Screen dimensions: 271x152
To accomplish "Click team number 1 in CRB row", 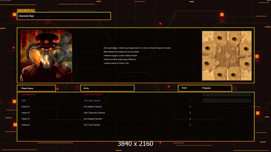I will click(x=190, y=101).
